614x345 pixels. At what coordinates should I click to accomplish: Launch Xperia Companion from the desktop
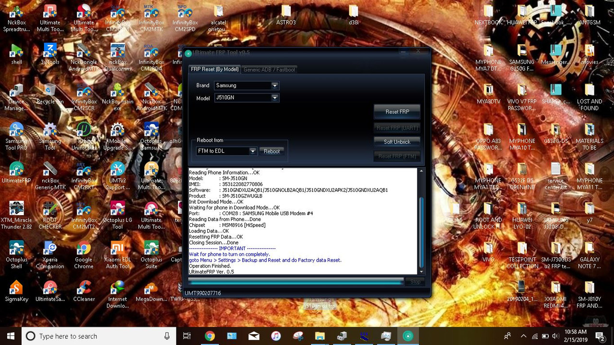(x=50, y=254)
